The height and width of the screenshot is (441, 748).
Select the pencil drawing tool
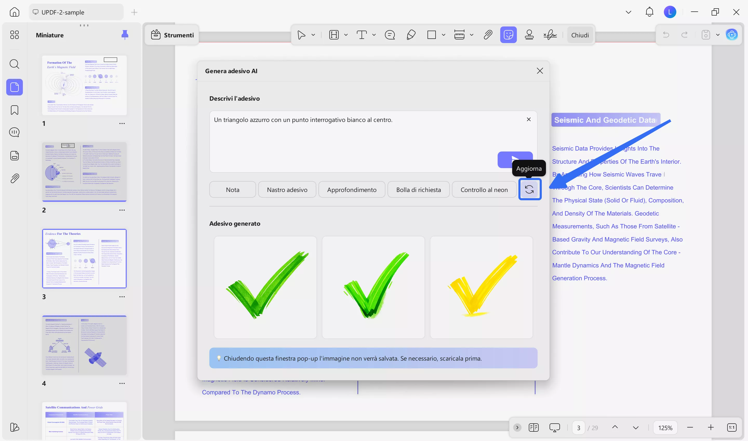click(x=411, y=35)
